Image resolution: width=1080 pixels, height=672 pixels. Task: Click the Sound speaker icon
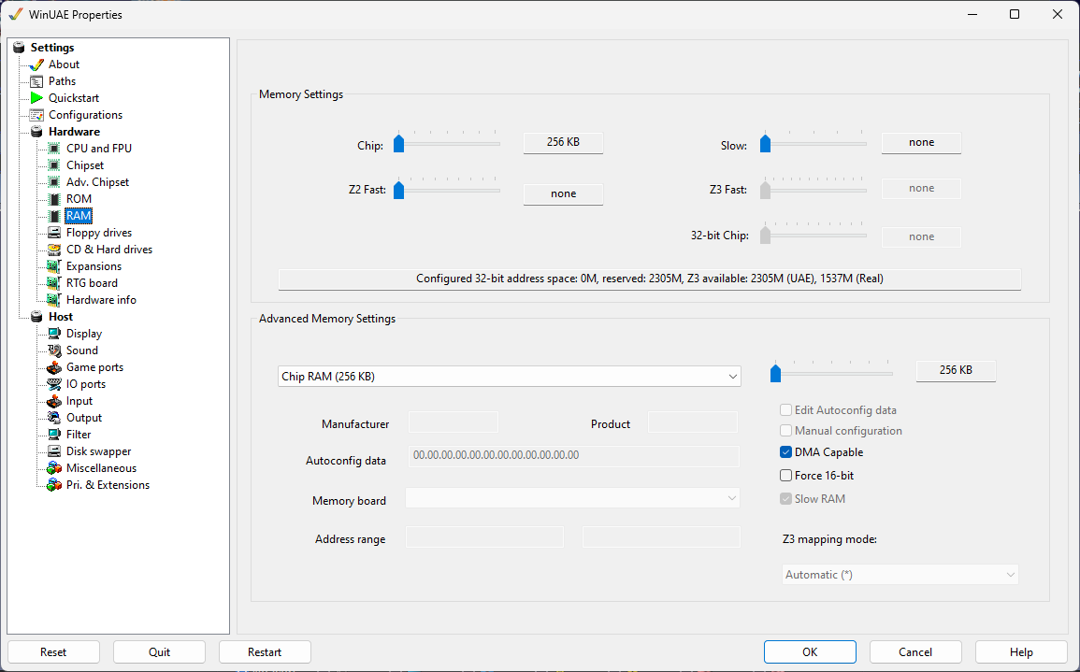53,350
